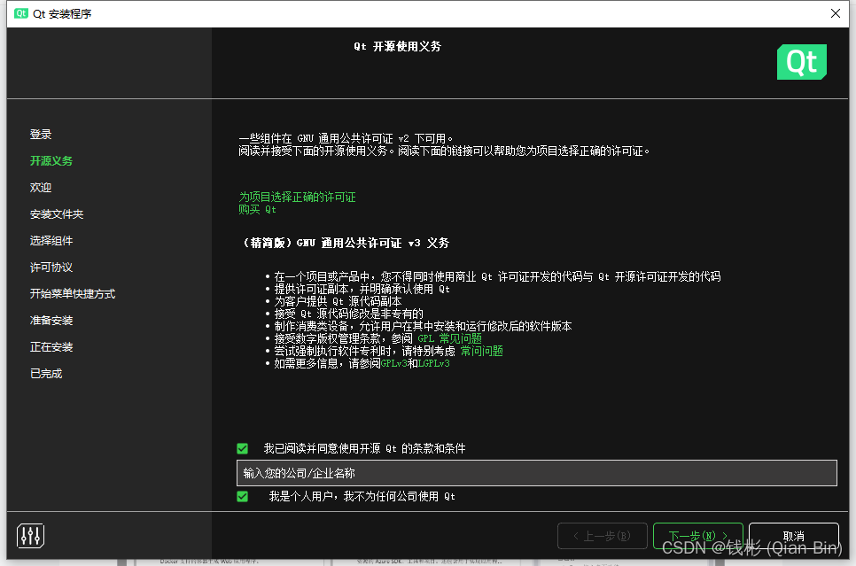Open the installer settings sliders icon
The width and height of the screenshot is (856, 566).
(x=30, y=535)
